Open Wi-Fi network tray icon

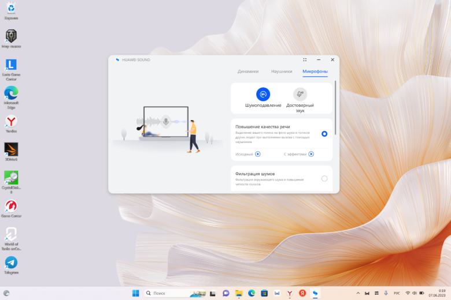(408, 293)
